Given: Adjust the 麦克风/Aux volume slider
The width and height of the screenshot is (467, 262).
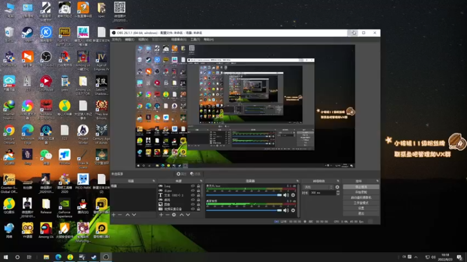Looking at the screenshot, I should pyautogui.click(x=243, y=195).
